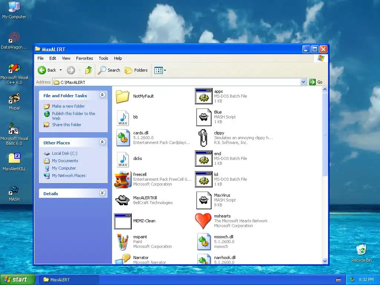Open the Edit menu
380x285 pixels.
(53, 58)
